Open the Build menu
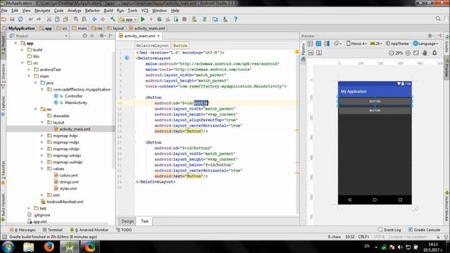The width and height of the screenshot is (450, 253). (108, 11)
